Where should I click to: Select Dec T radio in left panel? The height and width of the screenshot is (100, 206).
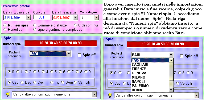click(35, 82)
